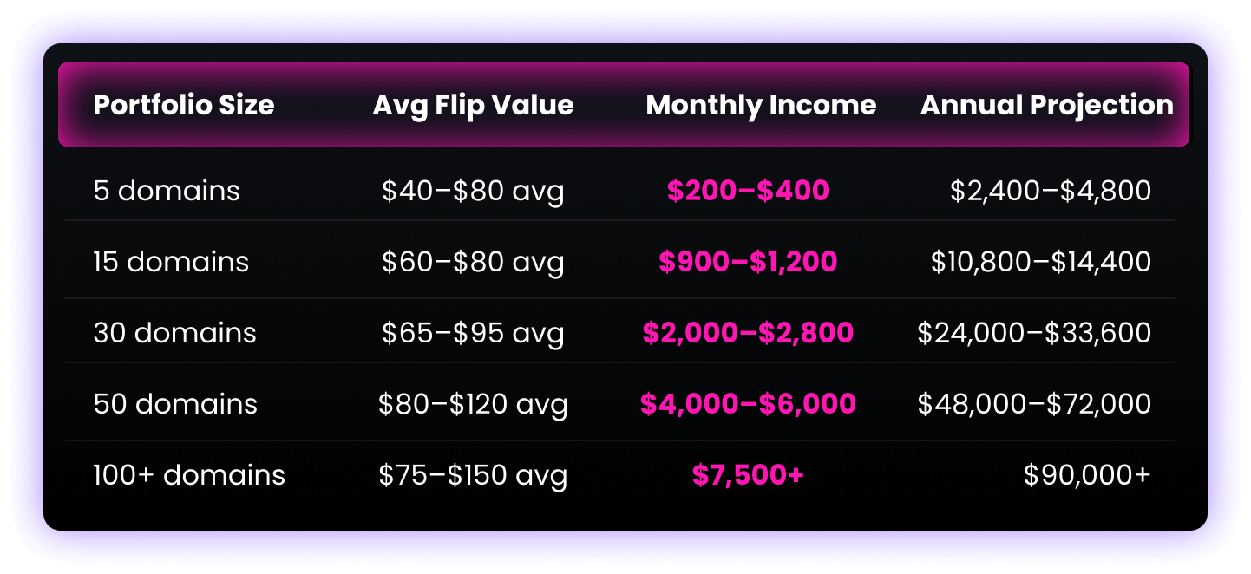Click the Portfolio Size column header
This screenshot has height=574, width=1251.
point(183,106)
